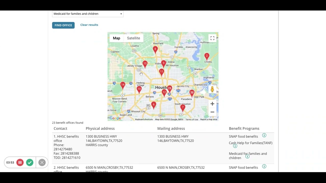This screenshot has height=183, width=326.
Task: Click the Houston label on the map
Action: pos(161,87)
